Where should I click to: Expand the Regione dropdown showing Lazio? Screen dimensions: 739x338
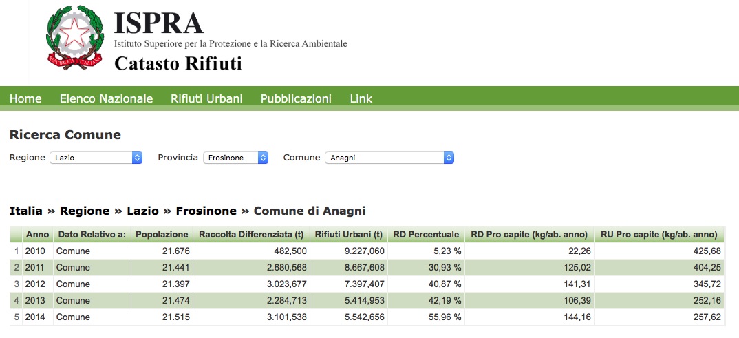96,158
